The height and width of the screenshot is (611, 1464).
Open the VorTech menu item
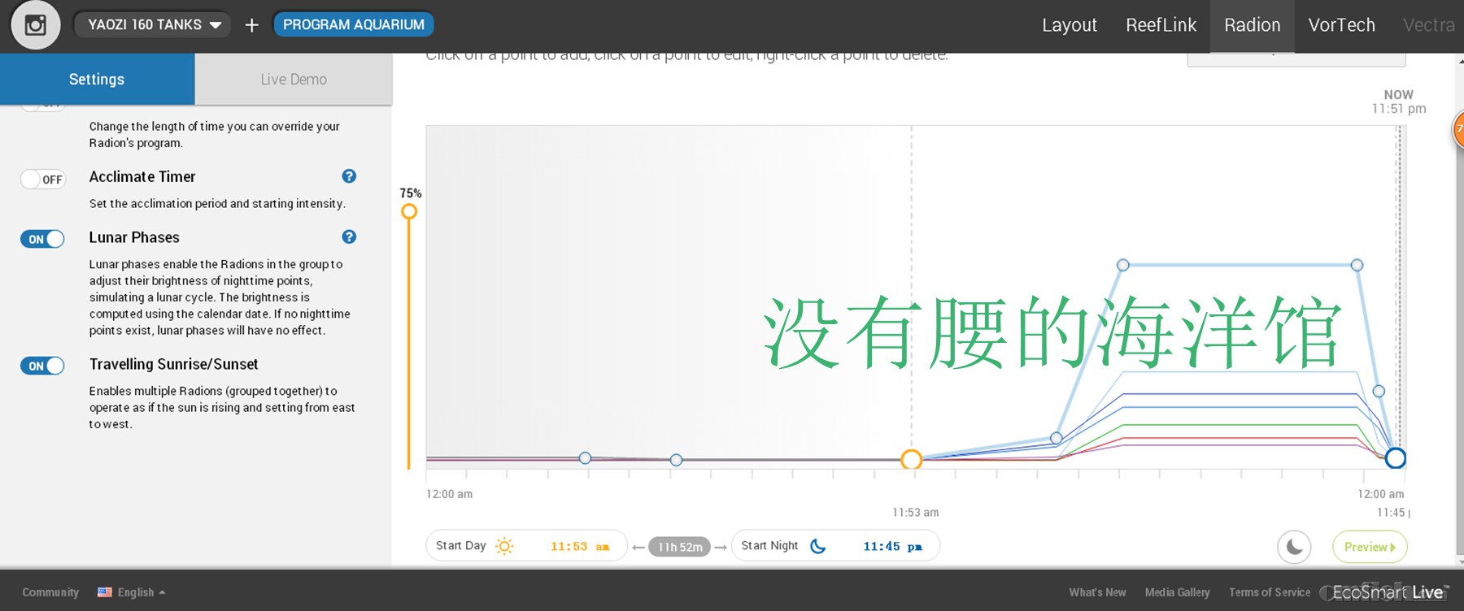[x=1341, y=25]
